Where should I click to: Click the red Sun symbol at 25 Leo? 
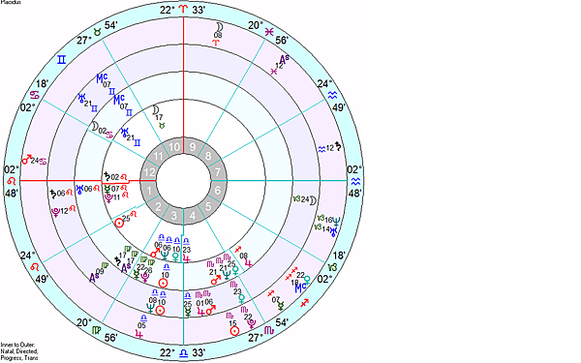[119, 223]
